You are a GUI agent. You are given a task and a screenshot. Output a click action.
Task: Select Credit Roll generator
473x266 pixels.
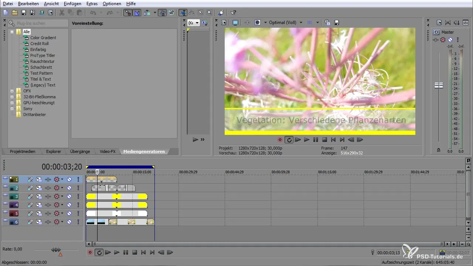[x=40, y=44]
